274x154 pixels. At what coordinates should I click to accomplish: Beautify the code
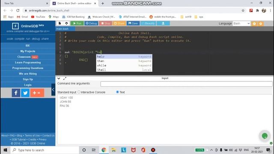[148, 23]
